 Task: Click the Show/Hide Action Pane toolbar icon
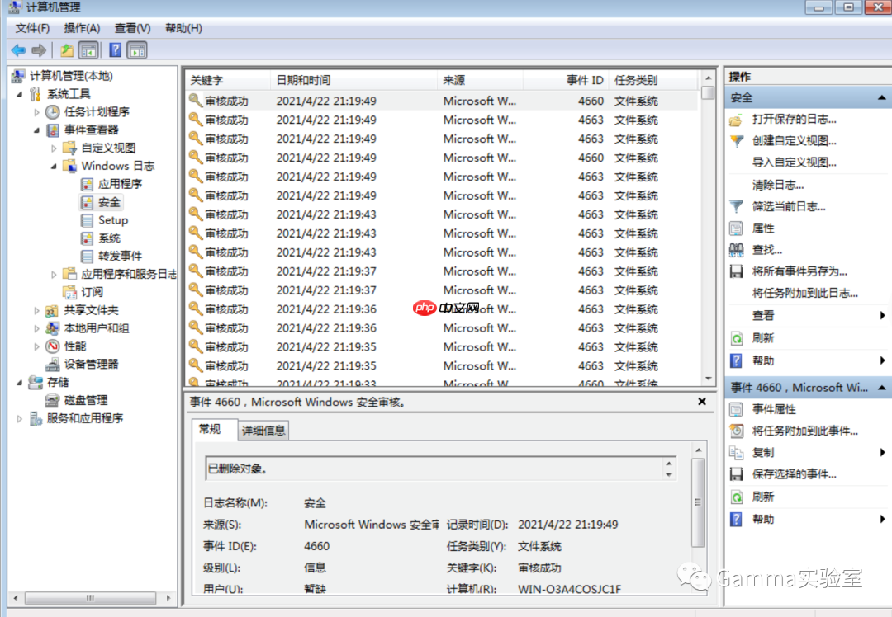pos(137,50)
